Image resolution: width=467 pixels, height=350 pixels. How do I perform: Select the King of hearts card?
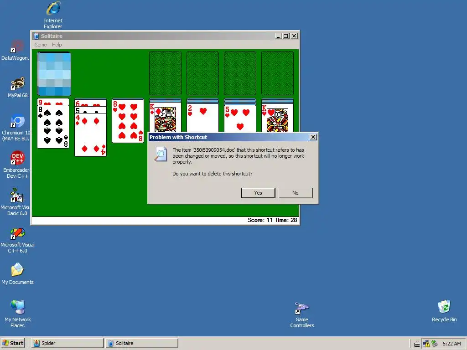[277, 118]
